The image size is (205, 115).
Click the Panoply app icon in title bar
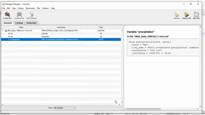[x=4, y=4]
